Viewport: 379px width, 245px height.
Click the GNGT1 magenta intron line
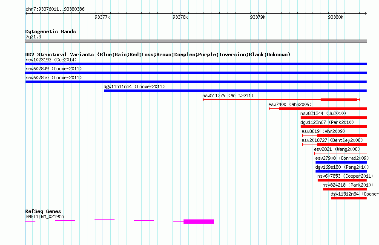104,220
